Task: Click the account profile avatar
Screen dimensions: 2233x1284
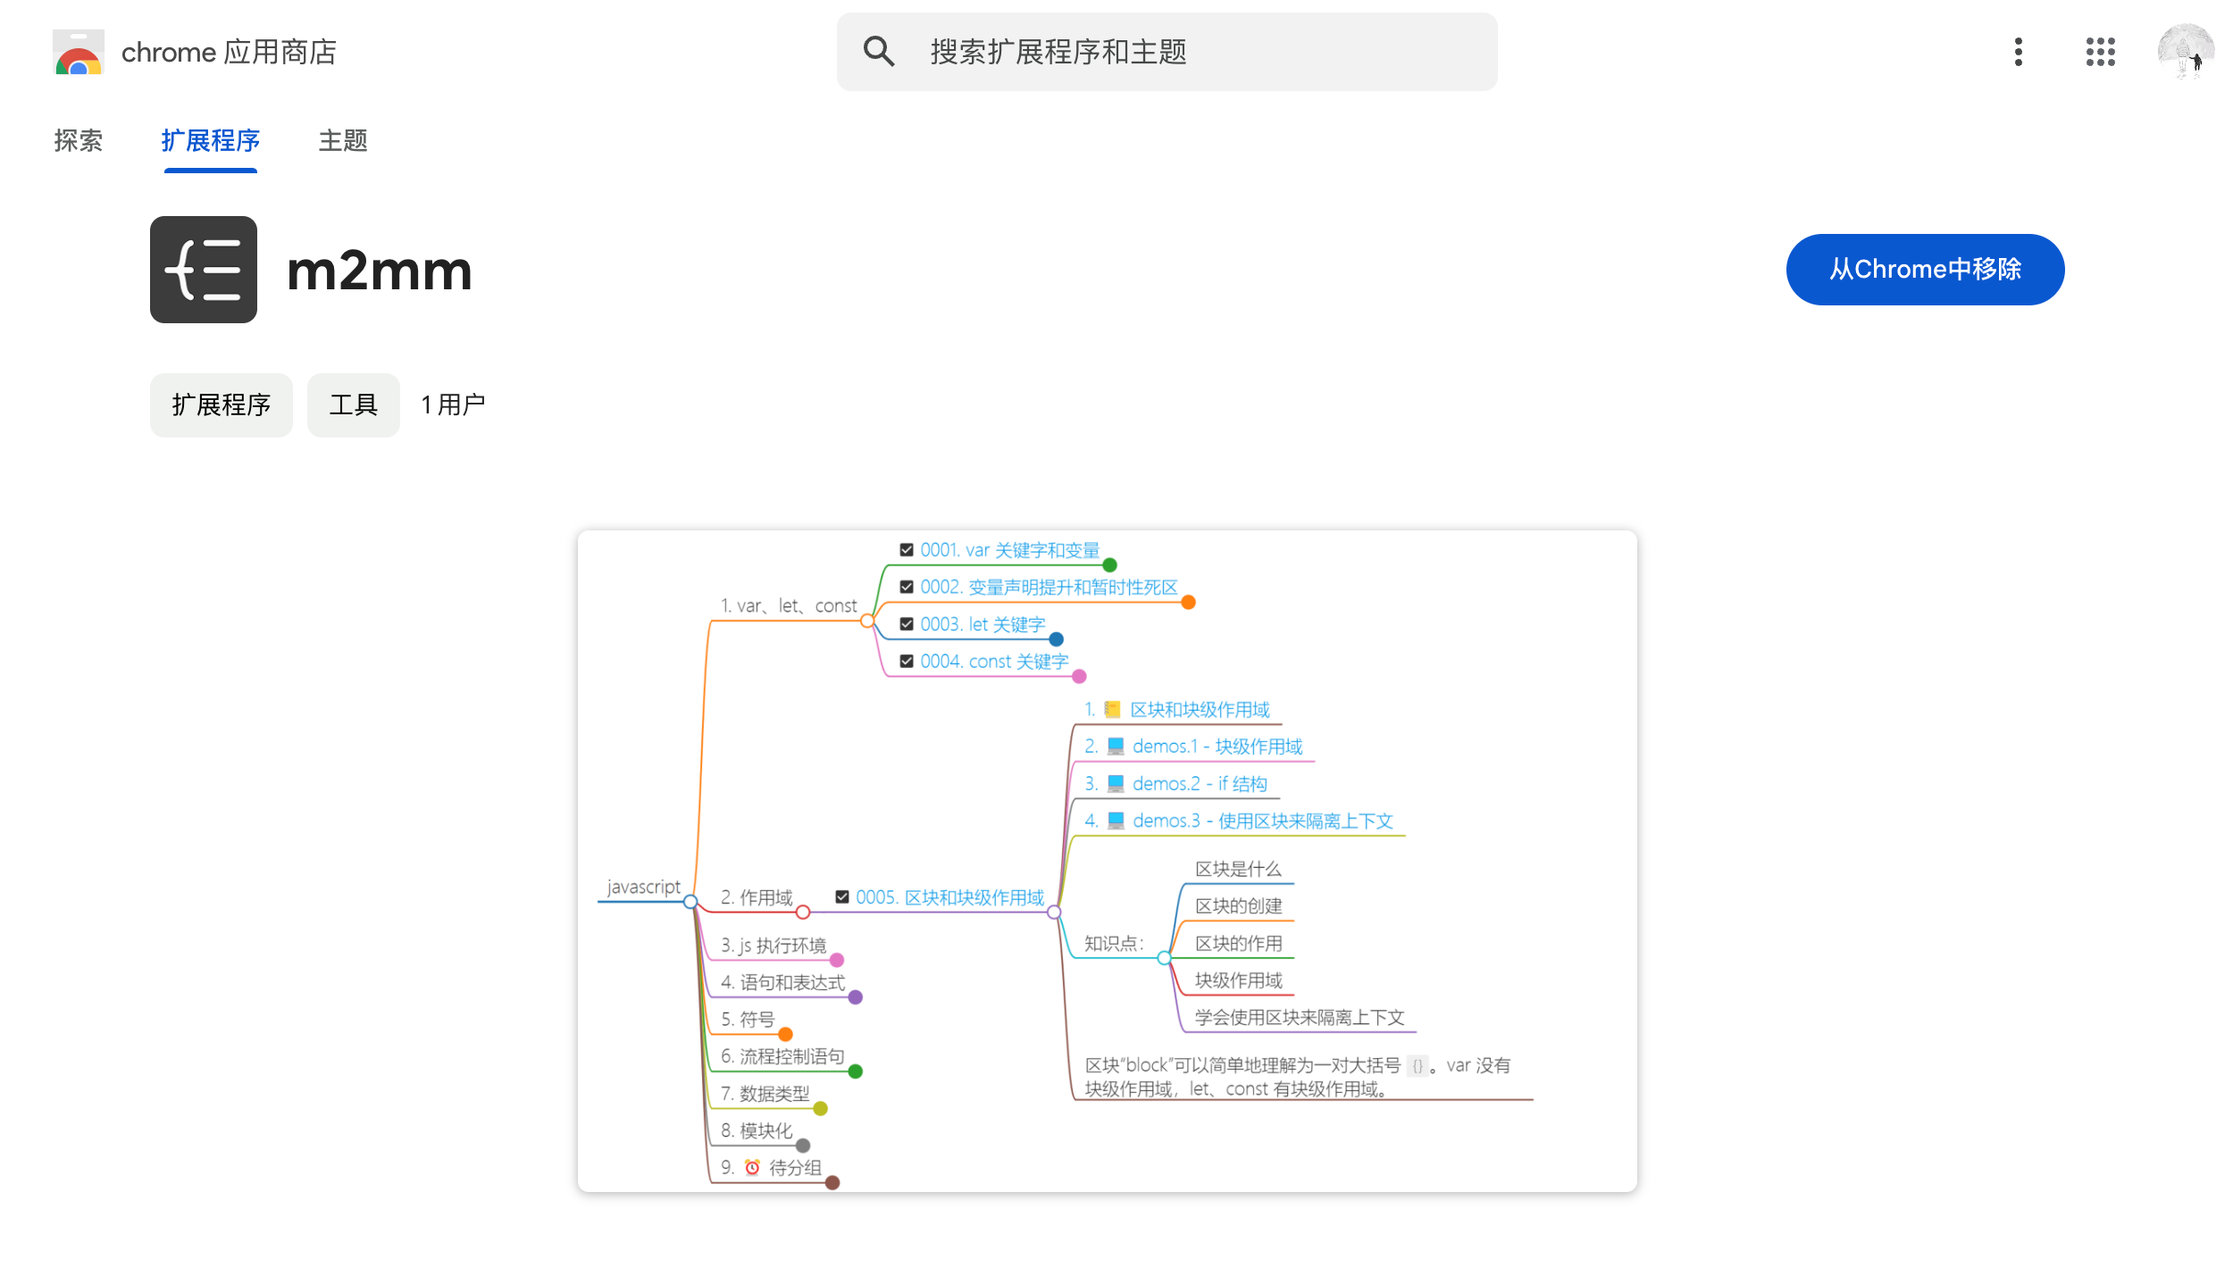Action: pos(2185,52)
